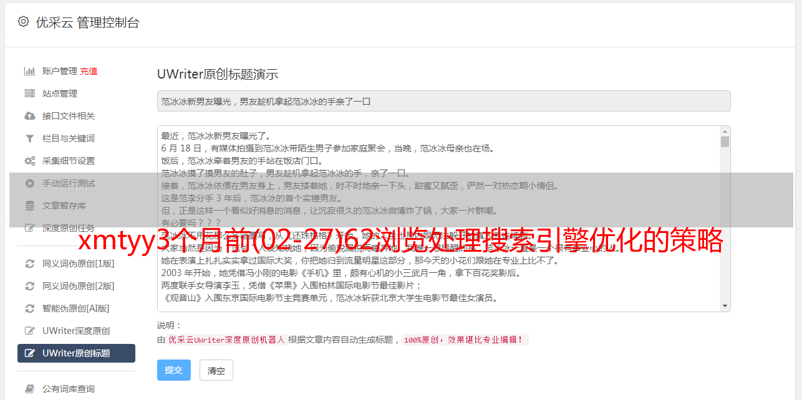Click the edit icon for UWriter深度原创
The image size is (802, 400).
(29, 331)
